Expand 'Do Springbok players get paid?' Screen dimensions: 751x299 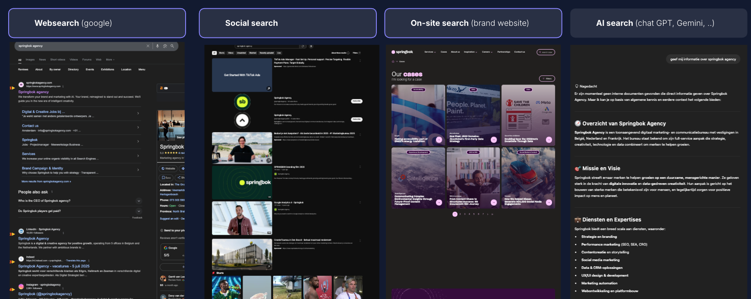pos(139,211)
